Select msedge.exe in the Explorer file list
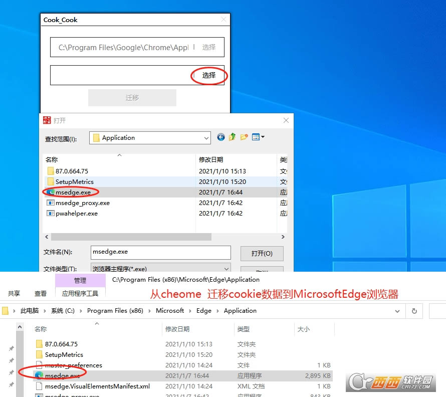This screenshot has width=446, height=397. tap(62, 375)
